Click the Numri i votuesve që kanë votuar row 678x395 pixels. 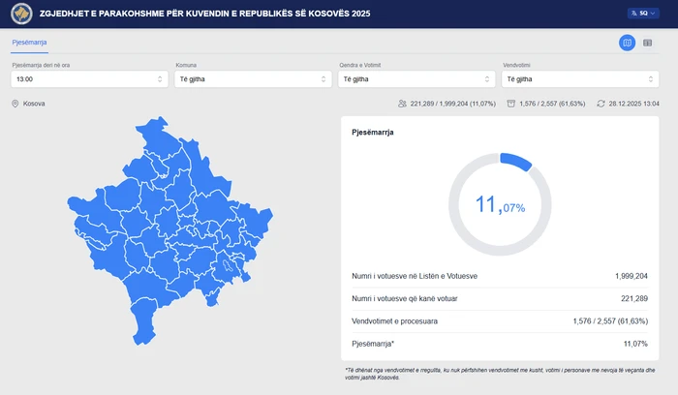(x=500, y=298)
